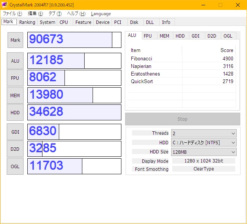View the MEM results sub-tab
Screen dimensions: 247x224
pos(165,36)
